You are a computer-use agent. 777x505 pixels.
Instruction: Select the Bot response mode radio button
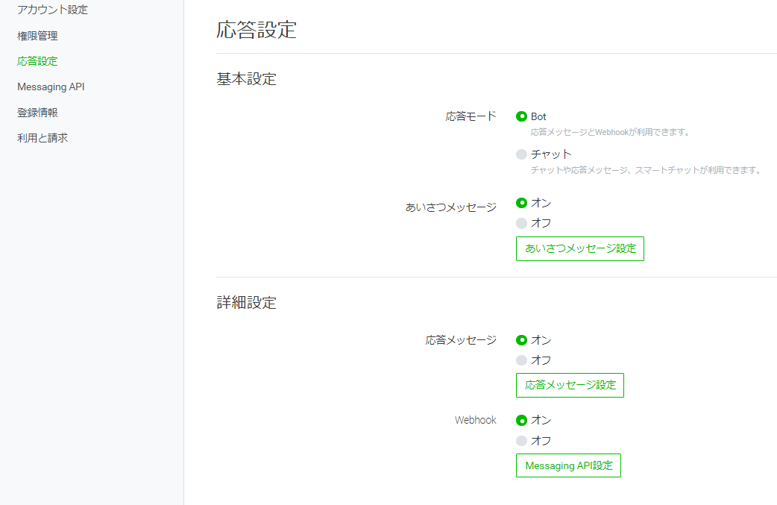(521, 116)
